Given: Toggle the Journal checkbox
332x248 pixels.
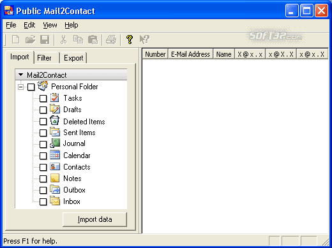Looking at the screenshot, I should pos(43,144).
